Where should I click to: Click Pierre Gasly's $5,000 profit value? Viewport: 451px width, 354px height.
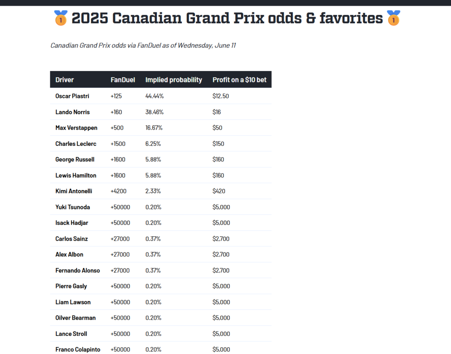point(221,286)
